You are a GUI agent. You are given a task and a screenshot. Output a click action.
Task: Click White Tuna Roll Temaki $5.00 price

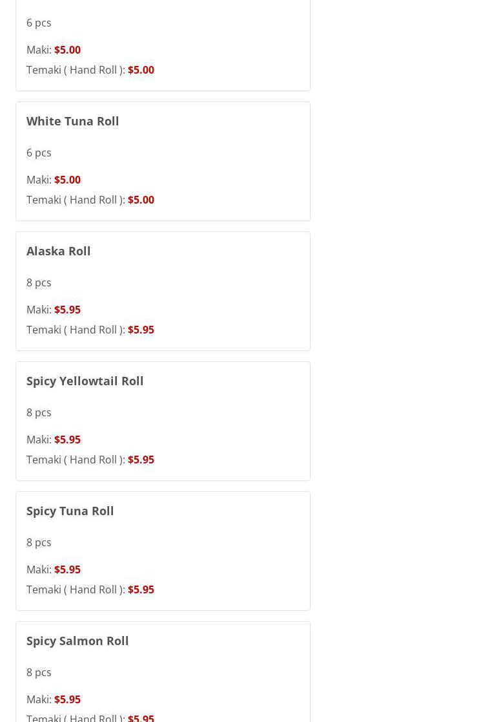(141, 200)
